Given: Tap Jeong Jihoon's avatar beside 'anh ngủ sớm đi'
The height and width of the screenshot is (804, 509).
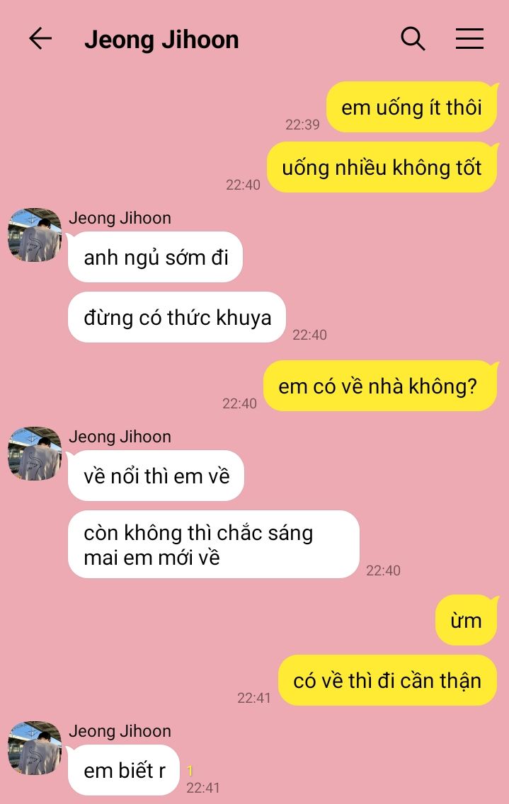Looking at the screenshot, I should pyautogui.click(x=35, y=235).
